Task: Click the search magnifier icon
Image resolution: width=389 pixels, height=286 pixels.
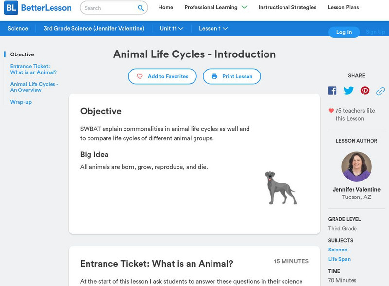Action: pyautogui.click(x=141, y=8)
